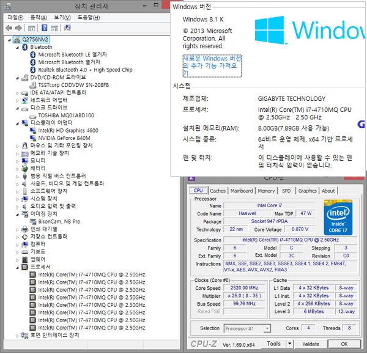The image size is (367, 354).
Task: Collapse the DVD/CD-ROM 드라이브 node
Action: [18, 78]
